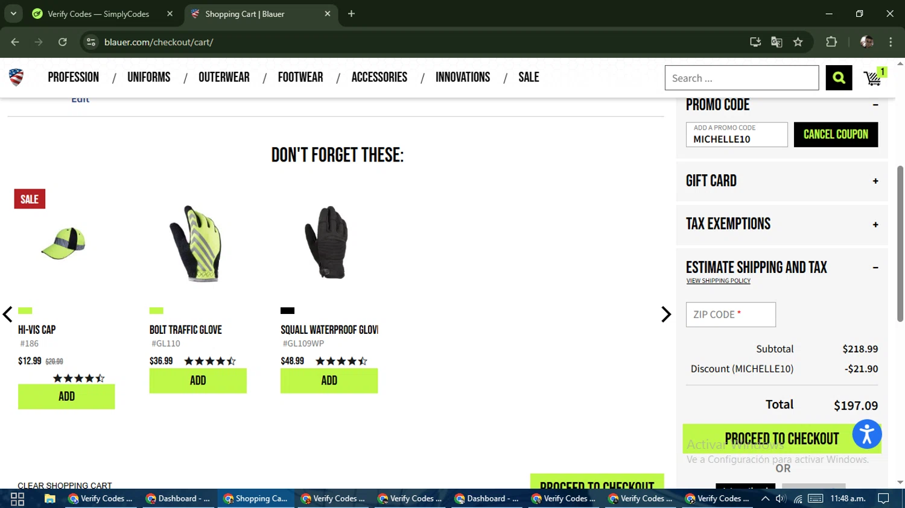This screenshot has width=905, height=508.
Task: Open the Hi-Vis Cap product image
Action: click(x=64, y=243)
